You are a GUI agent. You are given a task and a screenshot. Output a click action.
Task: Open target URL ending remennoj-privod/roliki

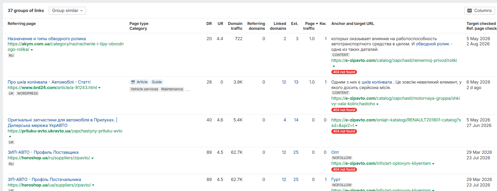(x=394, y=61)
